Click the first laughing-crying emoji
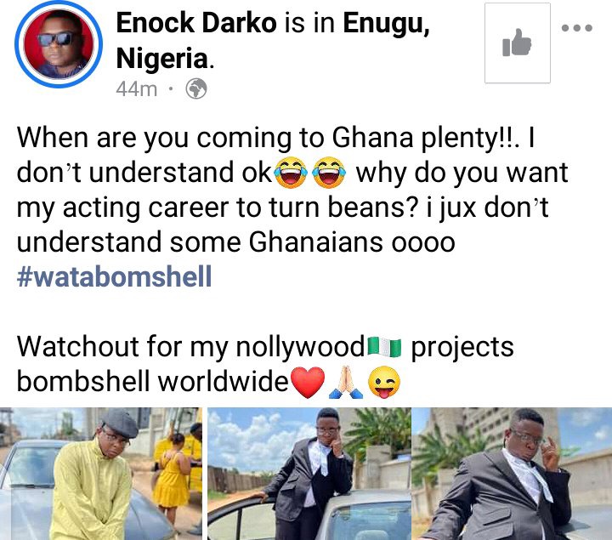This screenshot has height=540, width=612. (x=291, y=173)
